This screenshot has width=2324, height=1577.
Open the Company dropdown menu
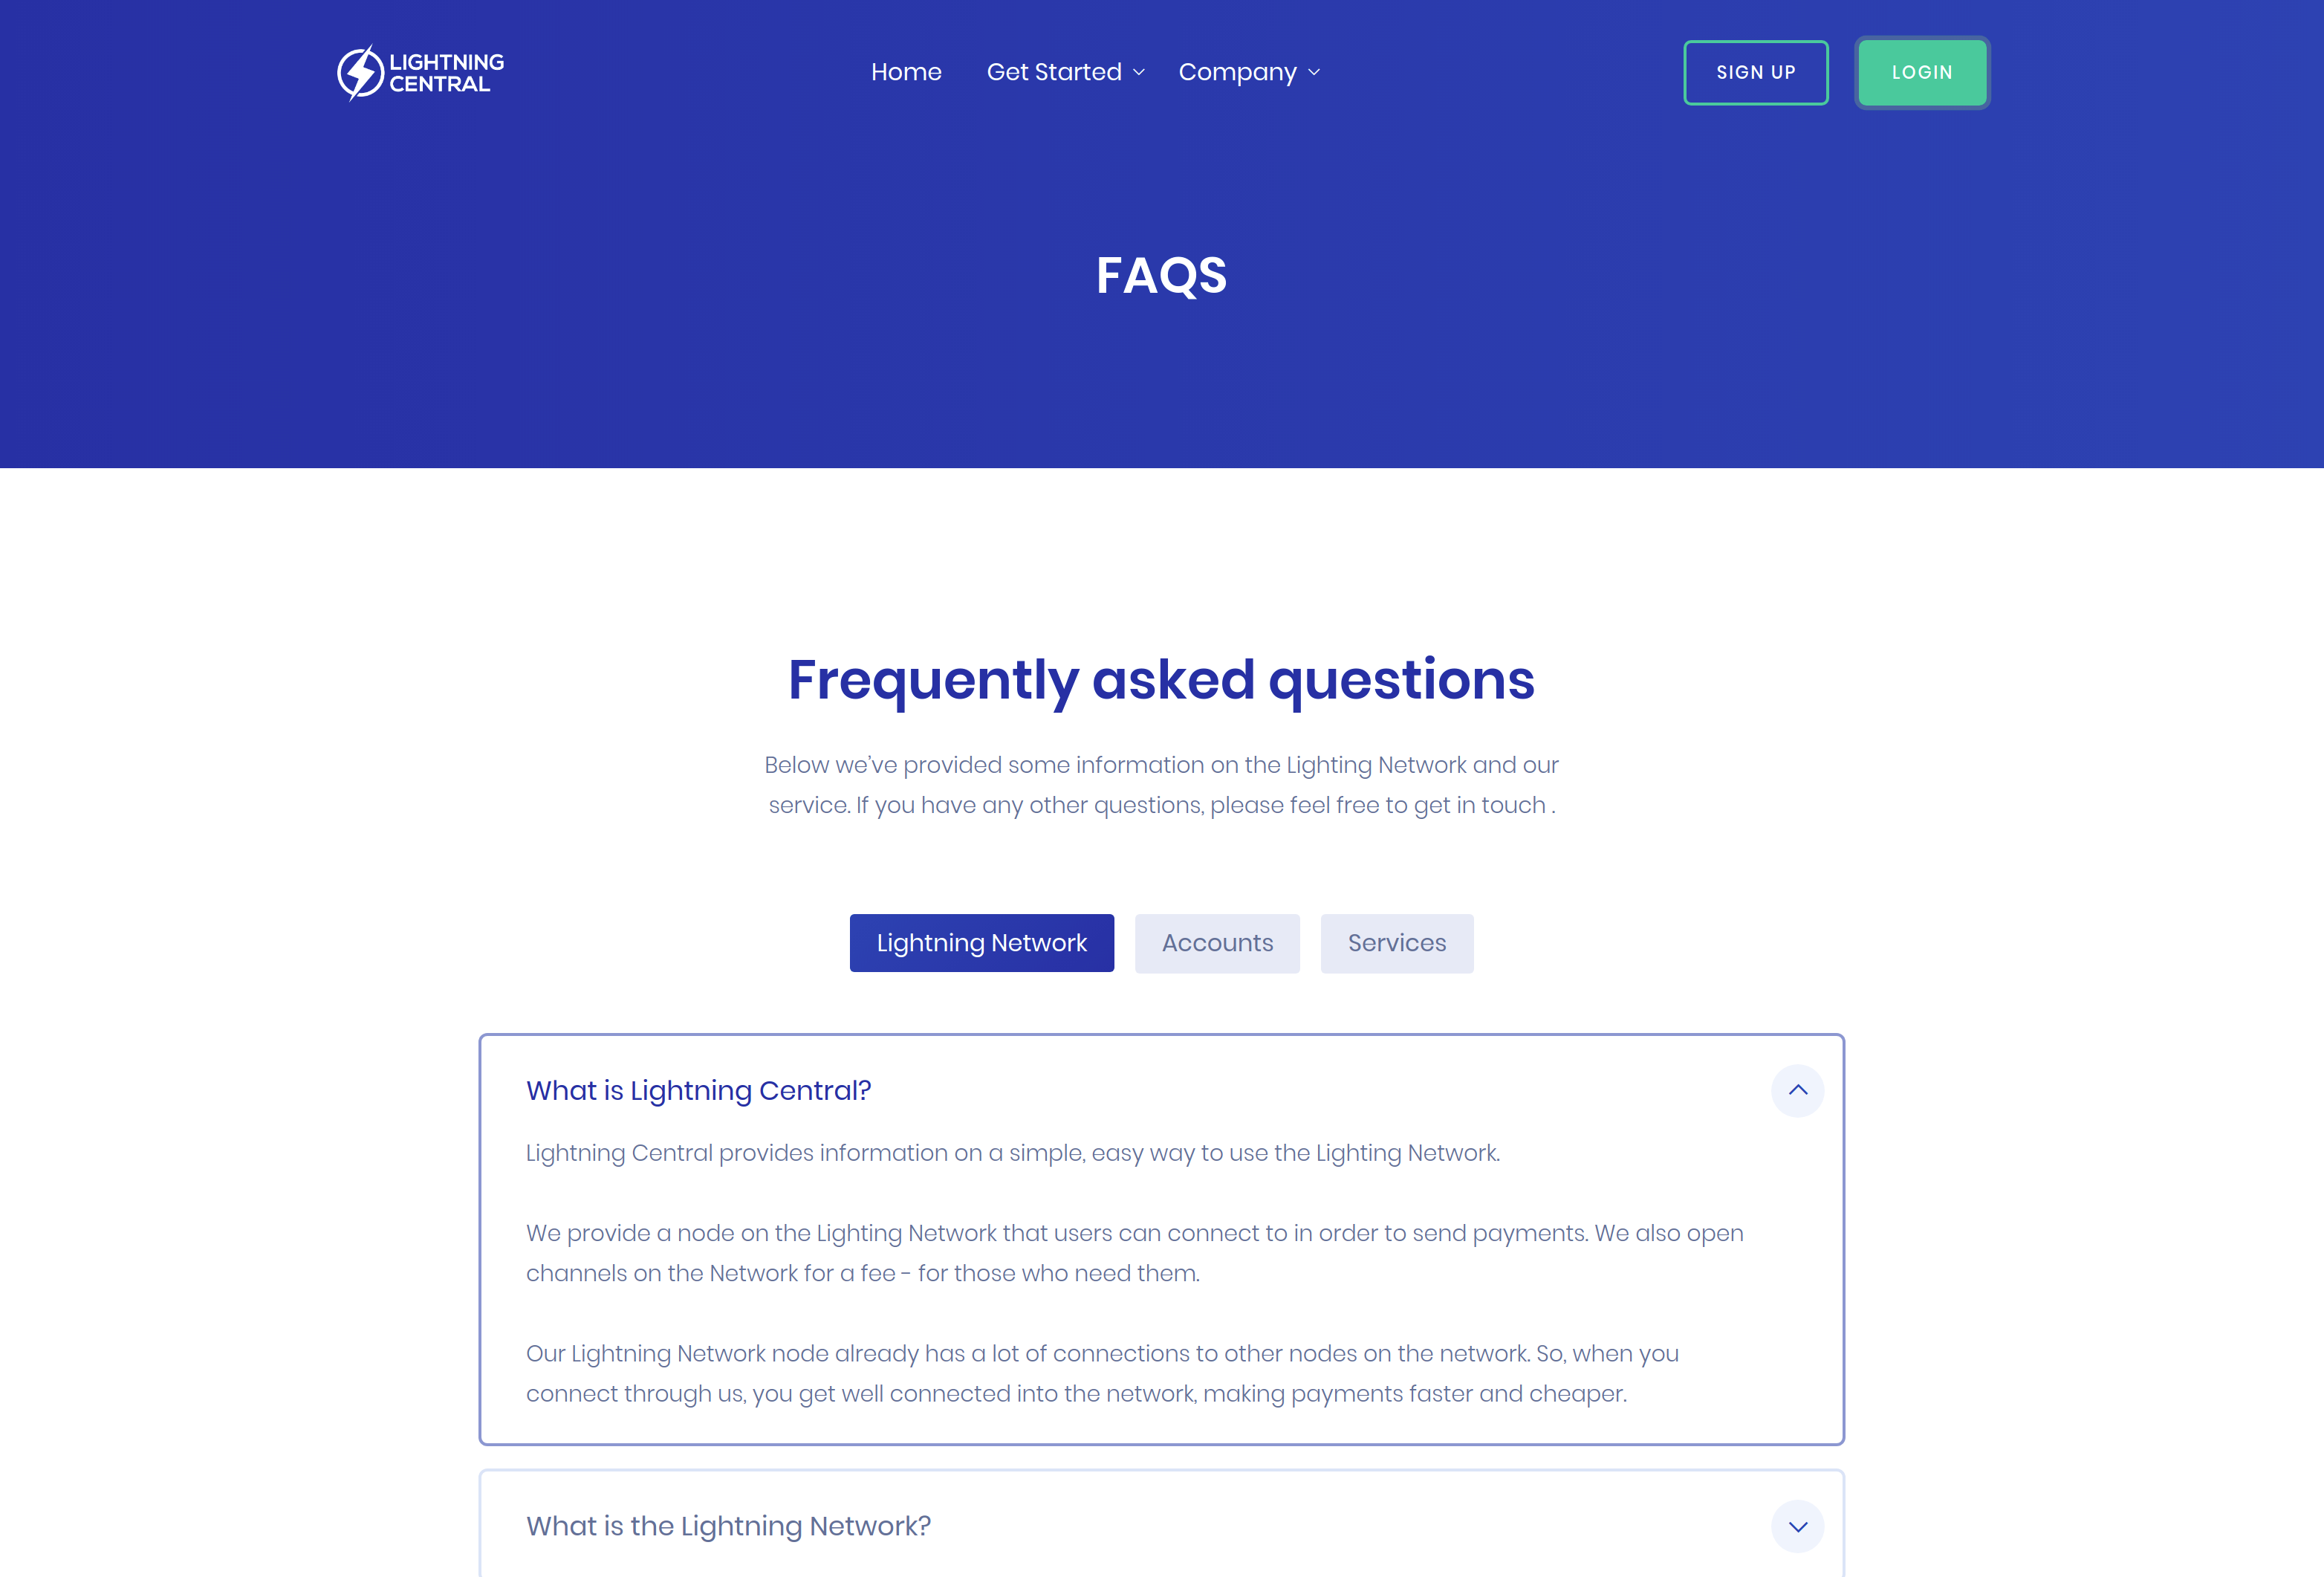click(x=1249, y=72)
